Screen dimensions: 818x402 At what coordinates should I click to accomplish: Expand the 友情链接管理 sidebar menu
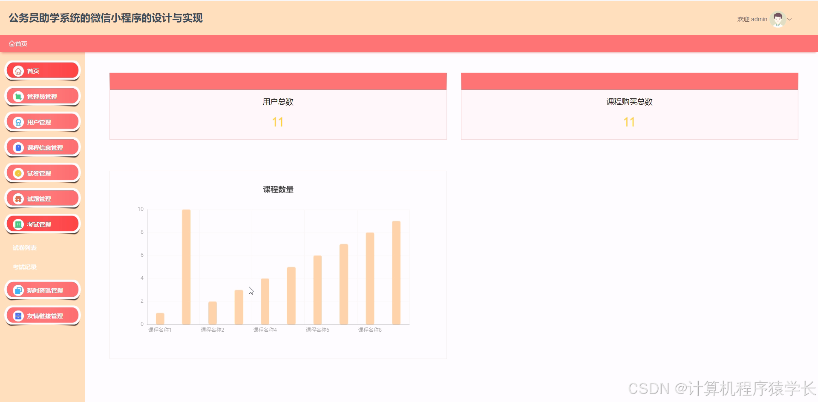click(43, 316)
